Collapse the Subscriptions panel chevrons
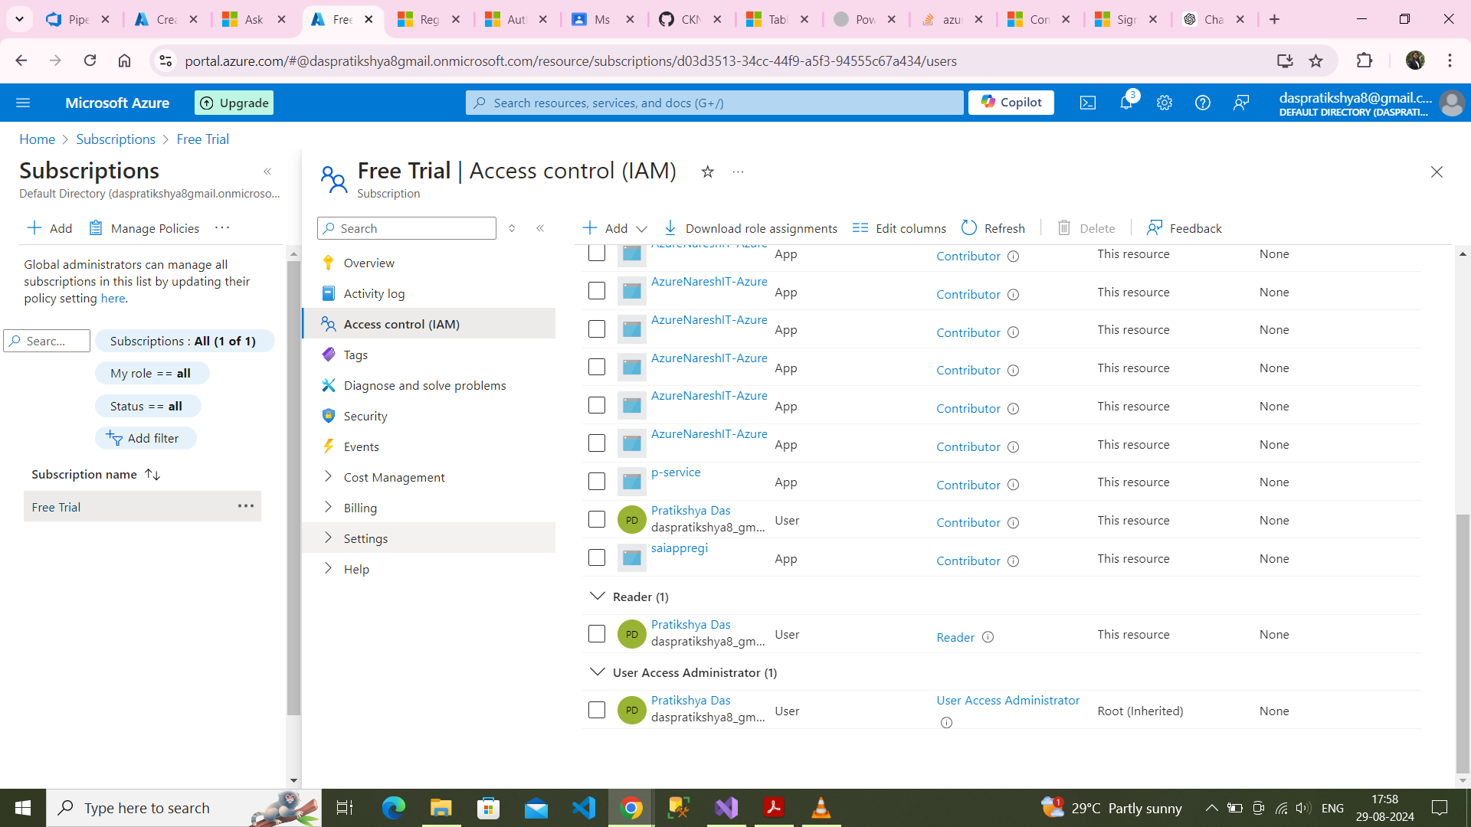1471x827 pixels. tap(267, 172)
